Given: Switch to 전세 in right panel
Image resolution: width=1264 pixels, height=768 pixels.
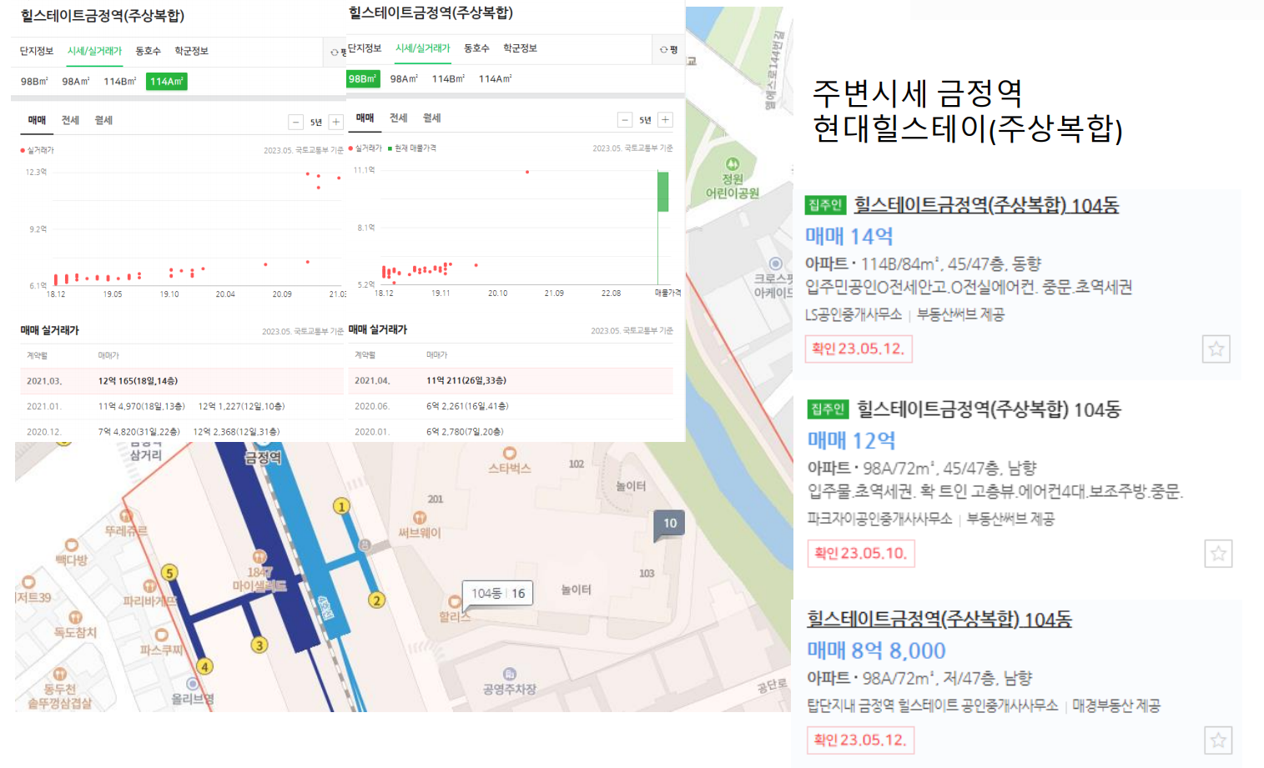Looking at the screenshot, I should coord(399,118).
